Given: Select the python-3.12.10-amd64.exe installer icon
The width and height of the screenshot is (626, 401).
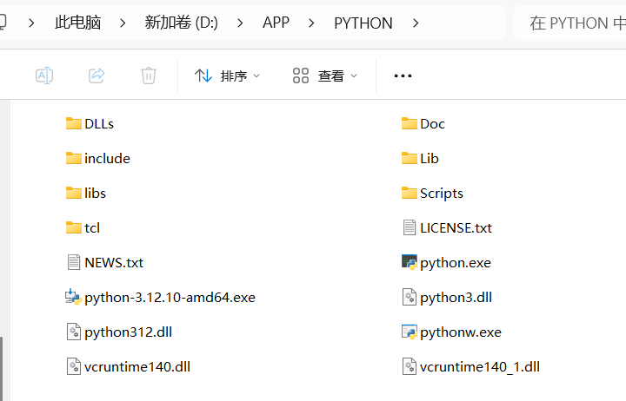Looking at the screenshot, I should [x=73, y=297].
